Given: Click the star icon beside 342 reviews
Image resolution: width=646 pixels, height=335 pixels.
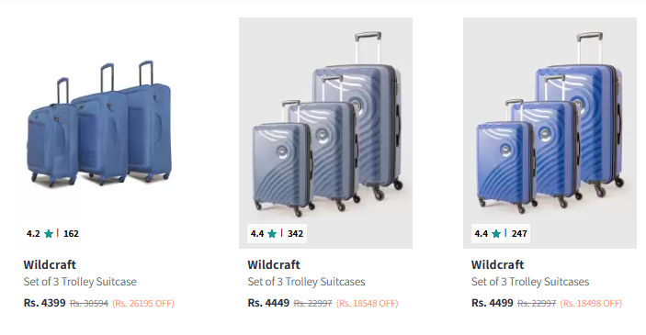Looking at the screenshot, I should point(272,234).
